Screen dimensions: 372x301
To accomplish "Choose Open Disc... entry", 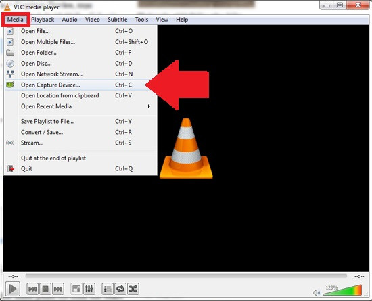I will tap(80, 64).
